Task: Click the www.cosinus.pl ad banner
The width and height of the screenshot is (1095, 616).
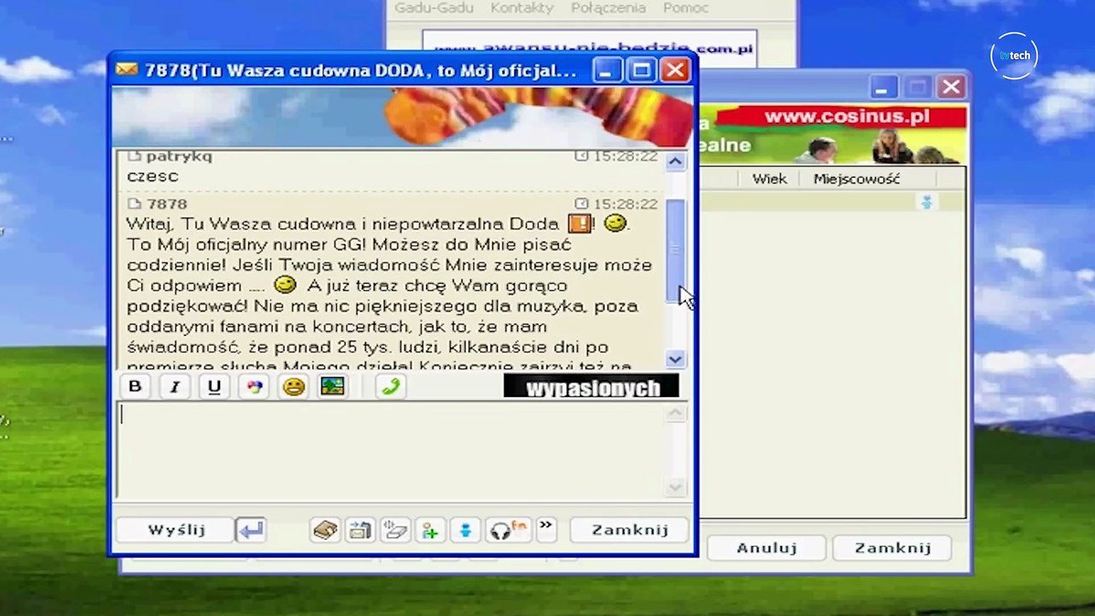Action: [x=833, y=134]
